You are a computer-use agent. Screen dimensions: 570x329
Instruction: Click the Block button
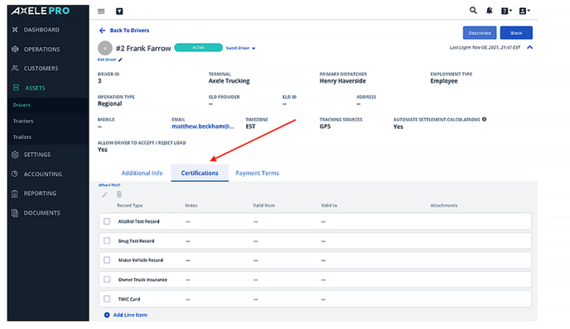516,33
